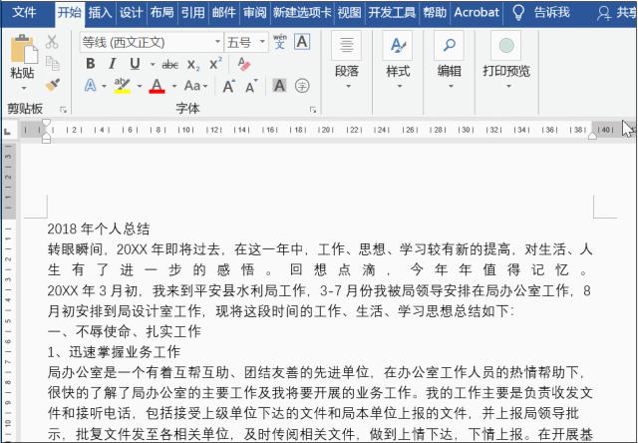The width and height of the screenshot is (638, 443).
Task: Expand the 段落 Paragraph group
Action: (347, 60)
